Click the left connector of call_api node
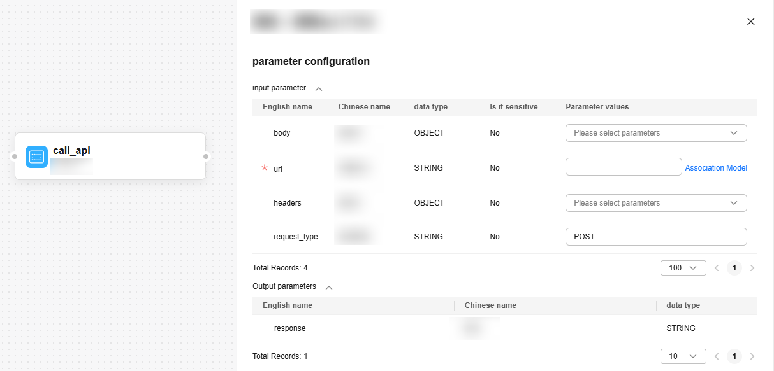This screenshot has height=371, width=774. [x=14, y=157]
